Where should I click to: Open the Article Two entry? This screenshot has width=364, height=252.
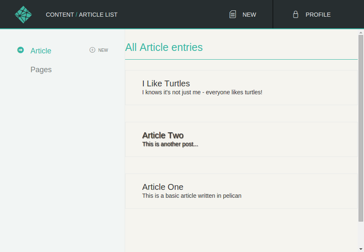[x=163, y=135]
